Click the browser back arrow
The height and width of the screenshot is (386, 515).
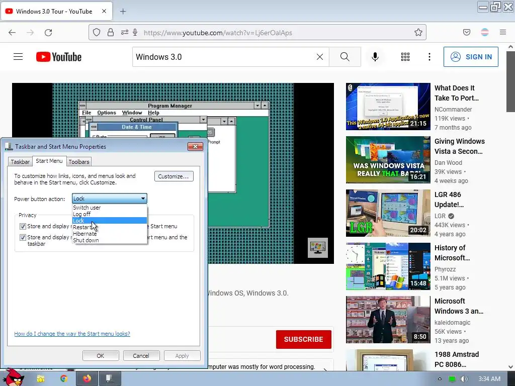pos(12,33)
